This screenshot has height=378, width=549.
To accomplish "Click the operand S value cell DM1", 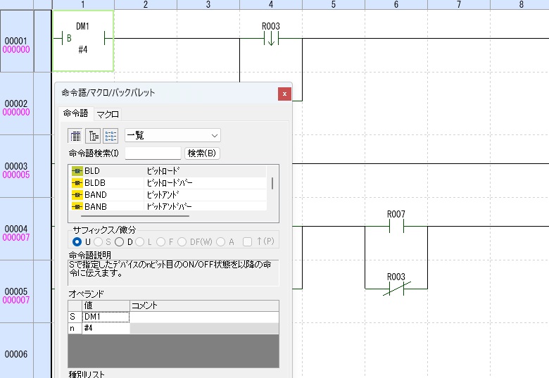I will 106,317.
